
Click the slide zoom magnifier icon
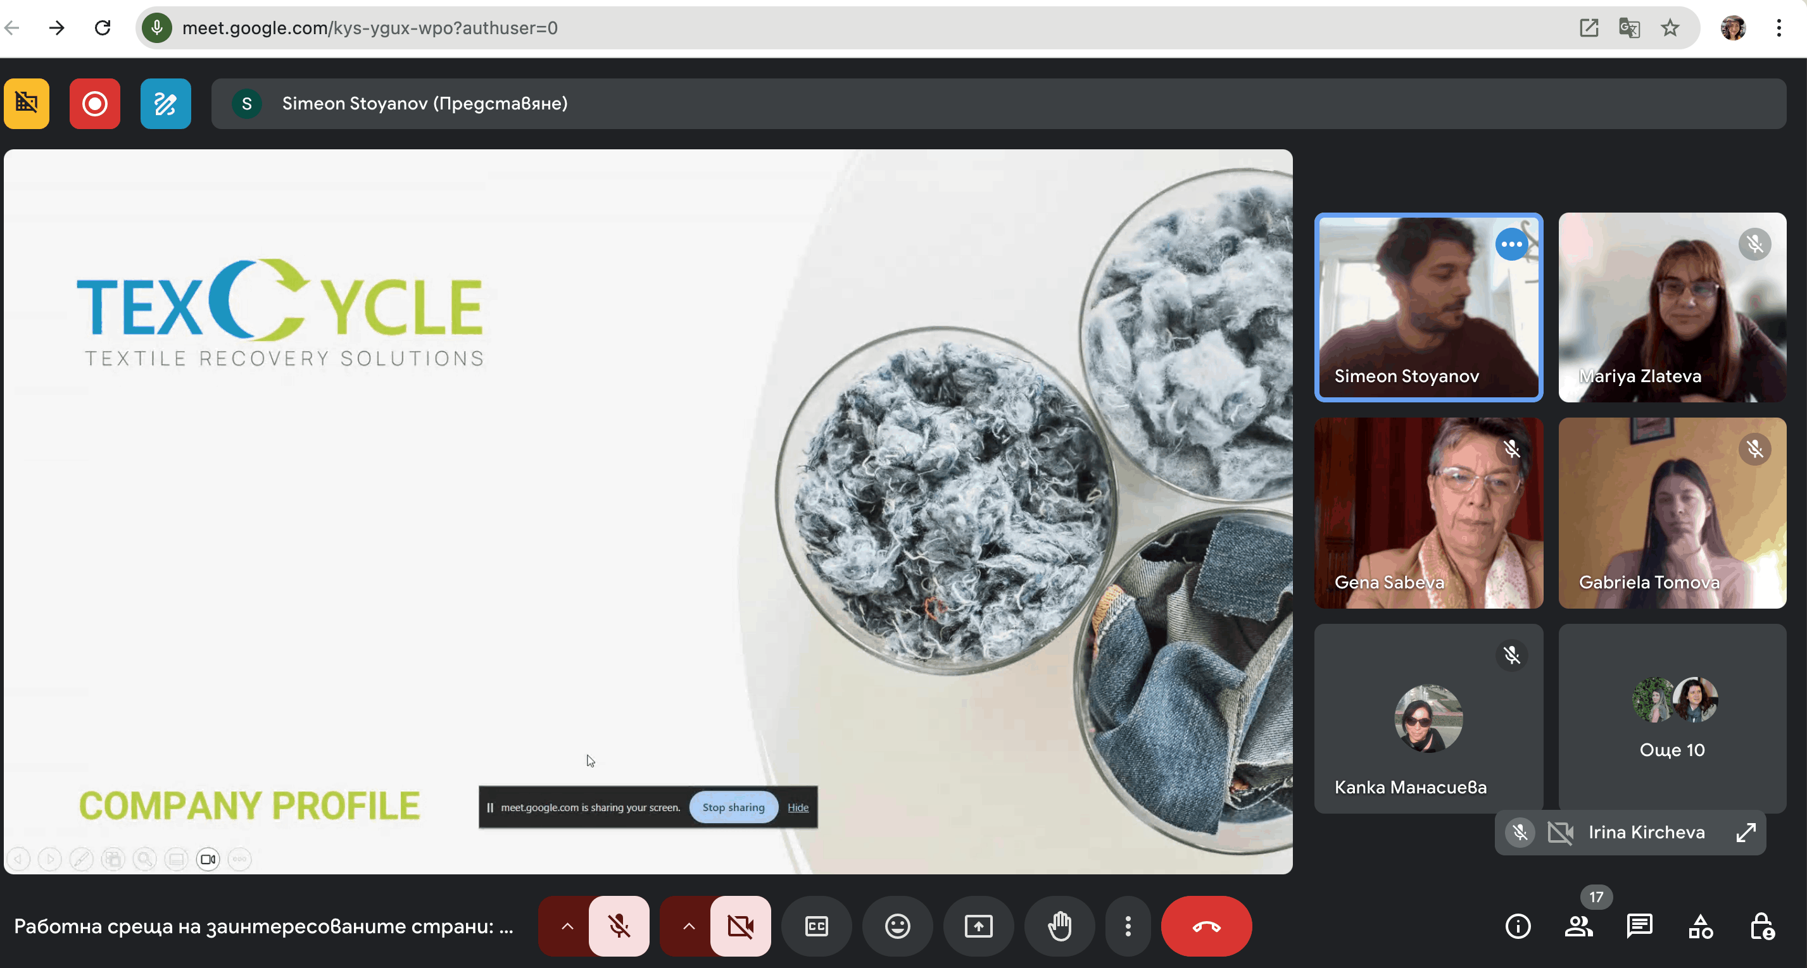coord(144,859)
